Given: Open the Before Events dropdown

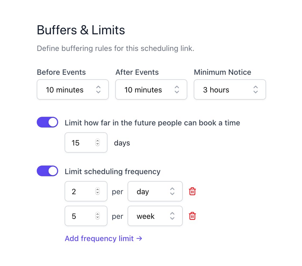Looking at the screenshot, I should tap(73, 90).
